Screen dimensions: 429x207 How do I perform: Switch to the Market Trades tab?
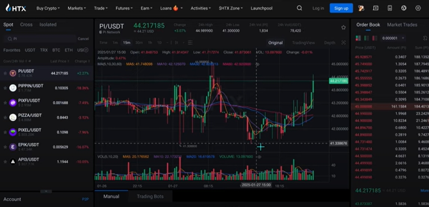402,25
